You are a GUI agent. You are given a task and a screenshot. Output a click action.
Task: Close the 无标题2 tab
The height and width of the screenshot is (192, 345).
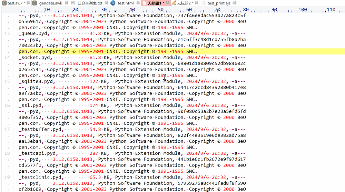(x=197, y=3)
